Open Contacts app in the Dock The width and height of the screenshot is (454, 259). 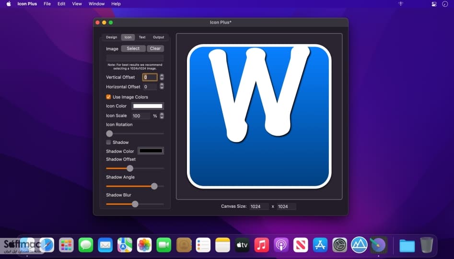pos(184,245)
